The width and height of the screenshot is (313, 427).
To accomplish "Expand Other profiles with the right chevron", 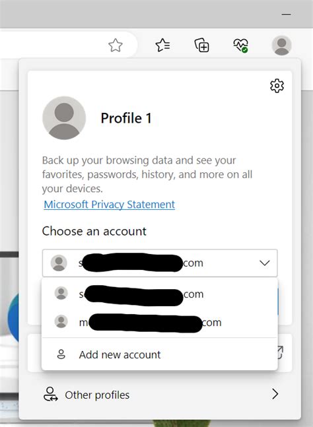I will click(275, 394).
